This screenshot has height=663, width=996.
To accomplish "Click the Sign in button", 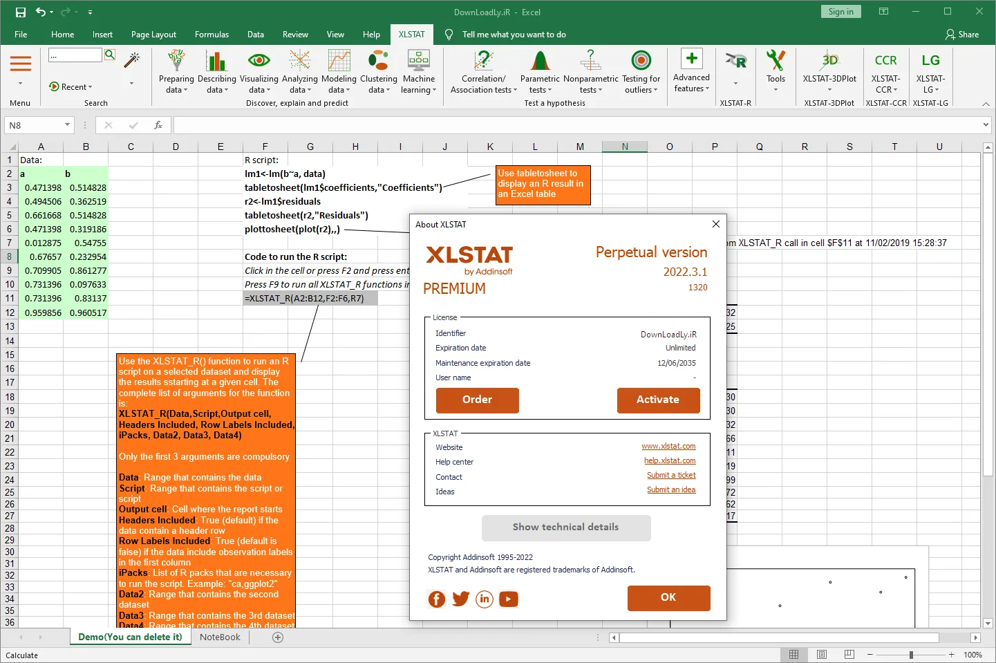I will click(840, 12).
